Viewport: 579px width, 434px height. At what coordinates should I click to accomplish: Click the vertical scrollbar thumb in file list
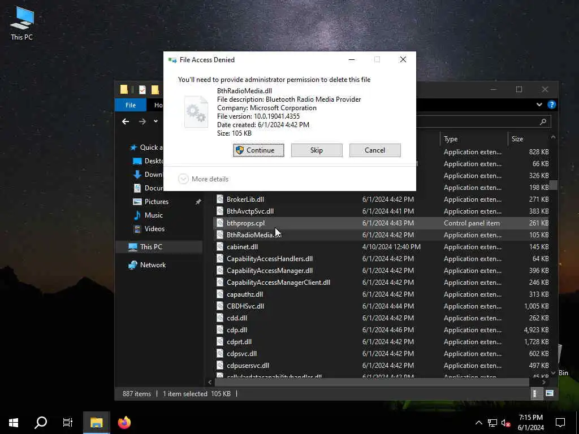point(553,185)
